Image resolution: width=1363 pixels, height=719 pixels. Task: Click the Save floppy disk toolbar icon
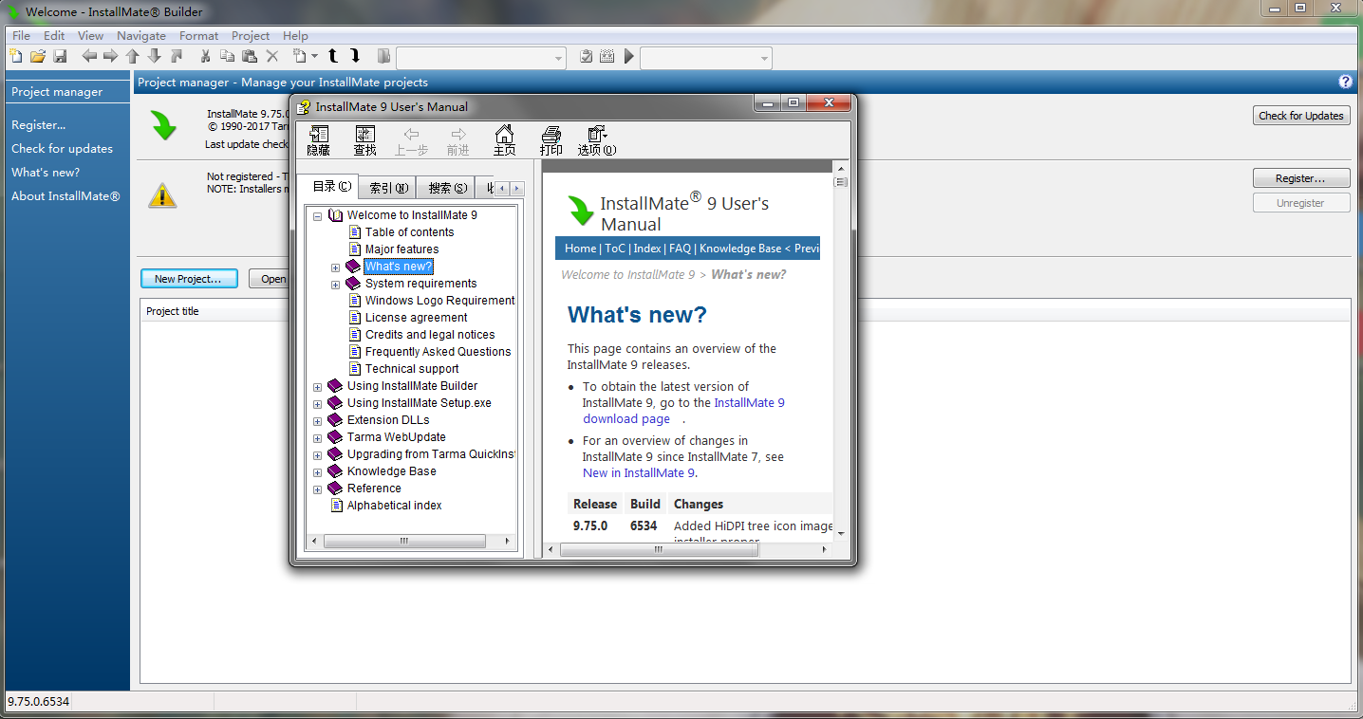[59, 57]
